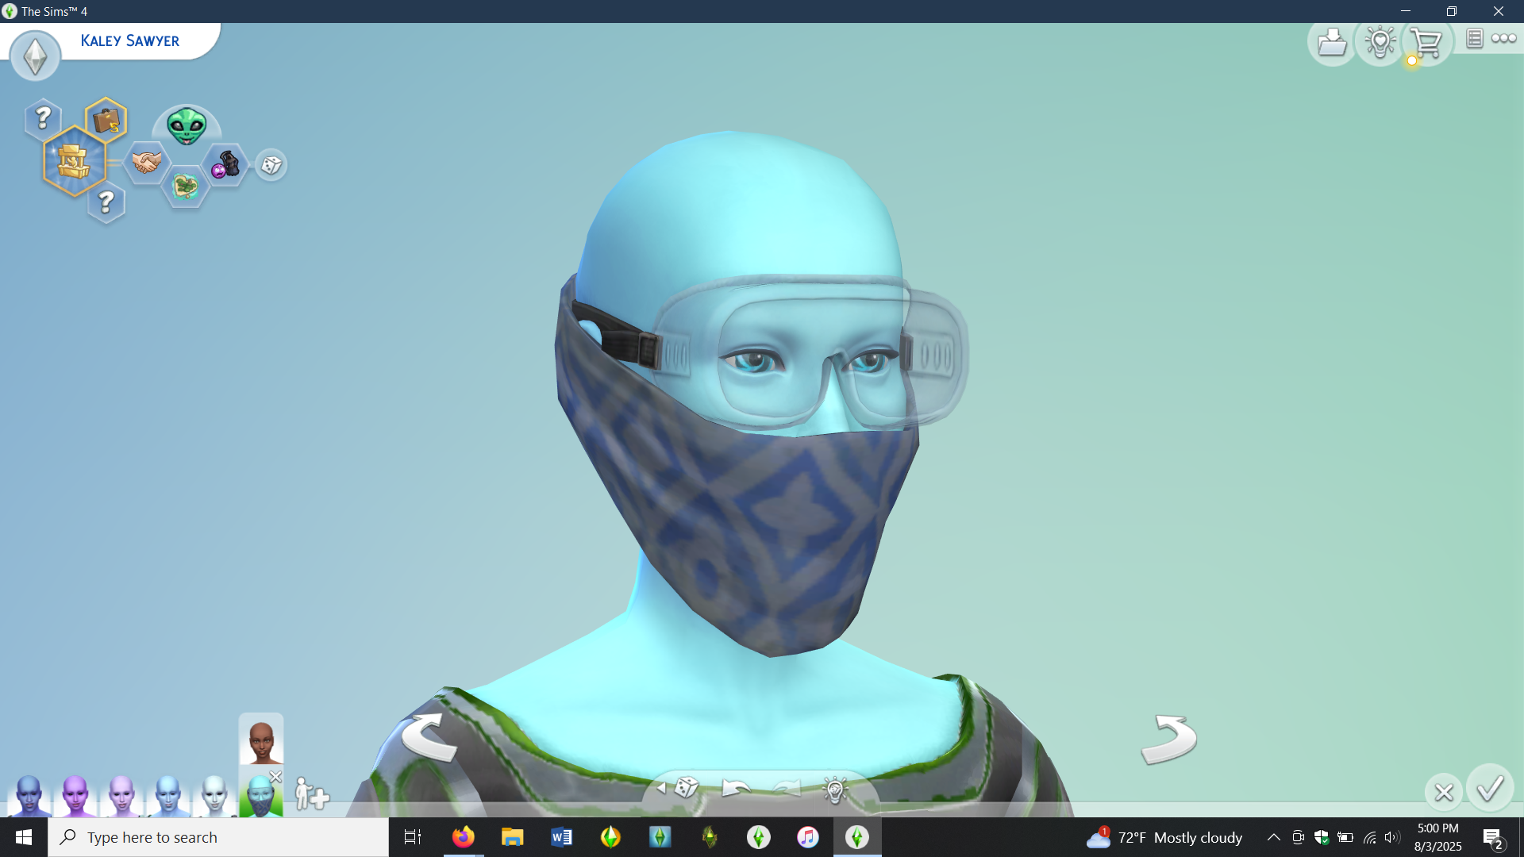Focus the Type here to search box
Screen dimensions: 1524x857
coord(218,837)
